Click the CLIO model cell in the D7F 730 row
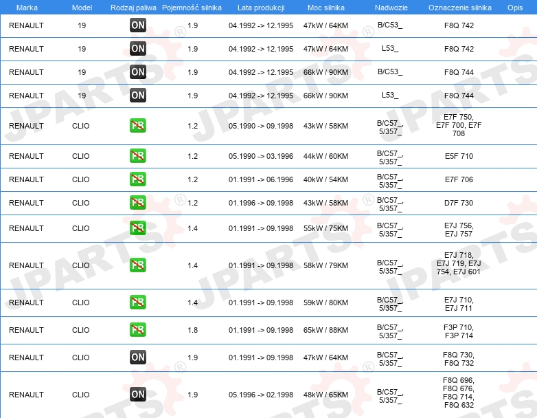The image size is (537, 418). pos(81,203)
